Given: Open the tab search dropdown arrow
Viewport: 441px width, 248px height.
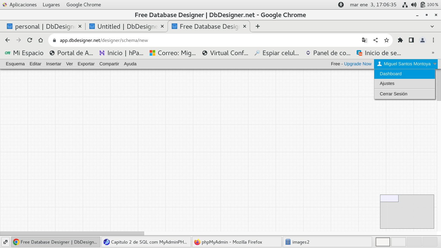Looking at the screenshot, I should click(x=432, y=26).
